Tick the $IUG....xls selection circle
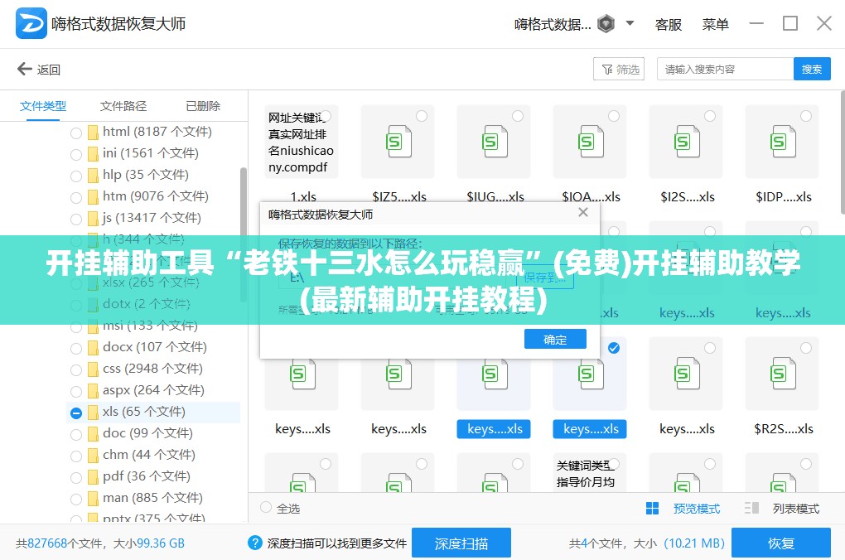This screenshot has height=560, width=845. point(517,116)
